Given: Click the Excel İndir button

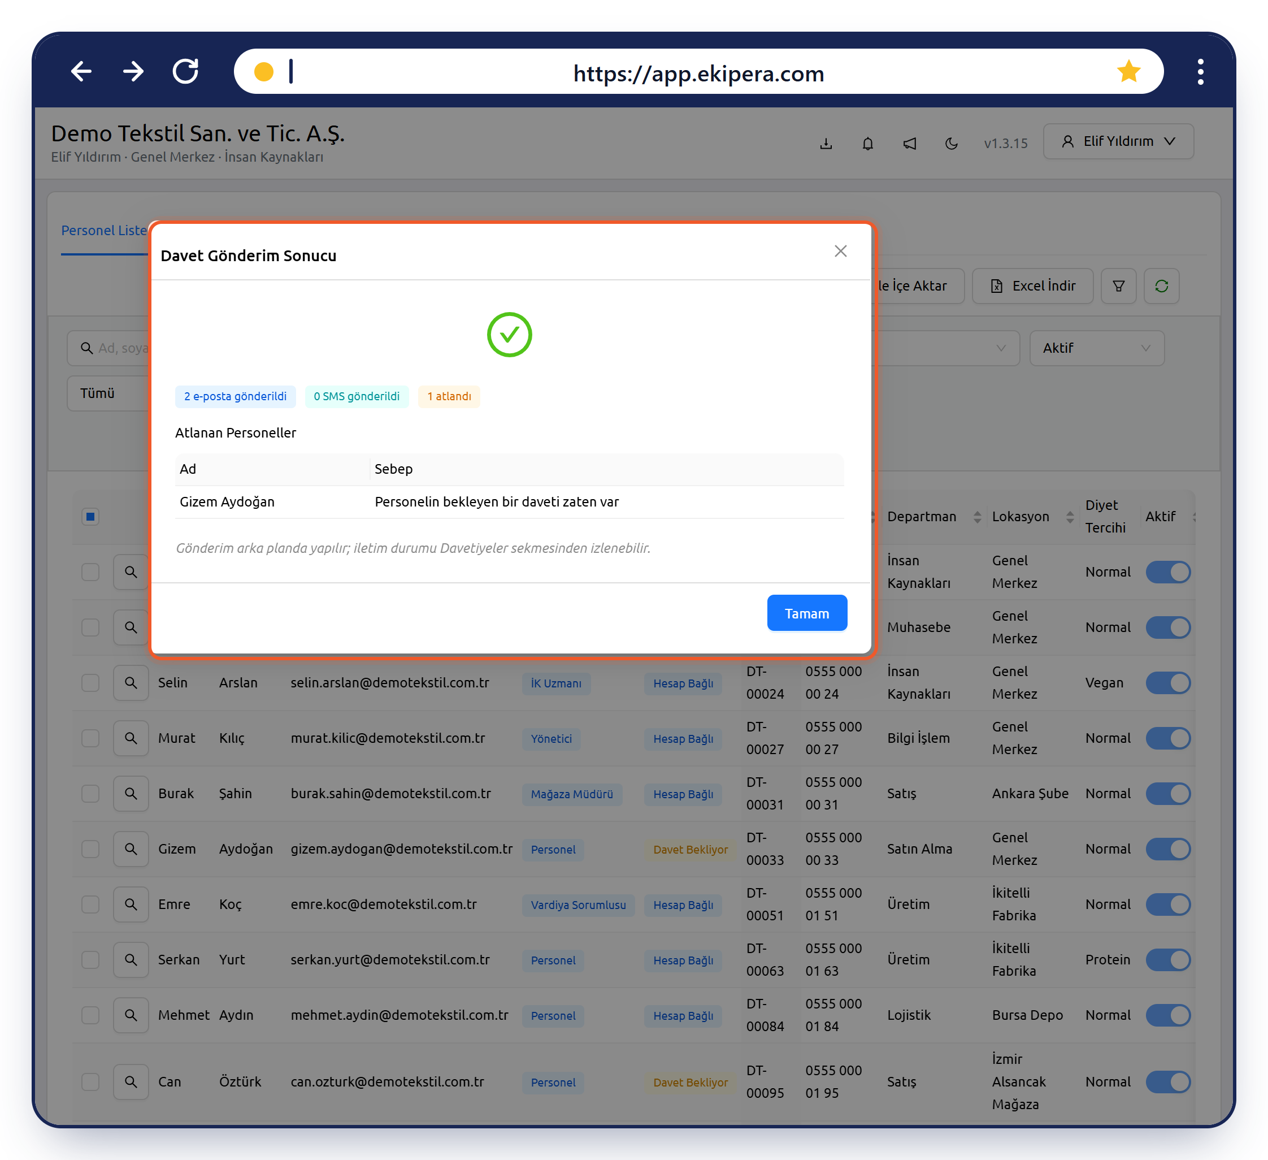Looking at the screenshot, I should pyautogui.click(x=1032, y=286).
